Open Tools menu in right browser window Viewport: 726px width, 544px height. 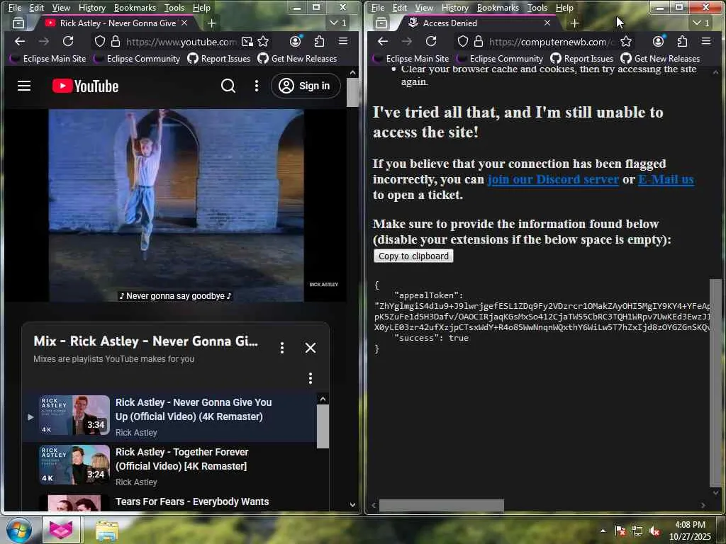click(537, 8)
